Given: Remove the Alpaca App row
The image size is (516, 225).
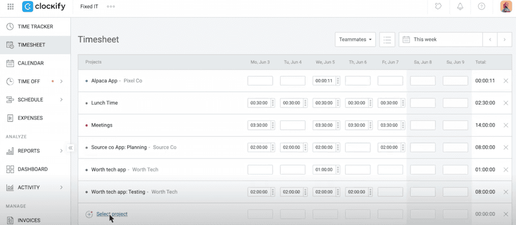Looking at the screenshot, I should click(506, 81).
